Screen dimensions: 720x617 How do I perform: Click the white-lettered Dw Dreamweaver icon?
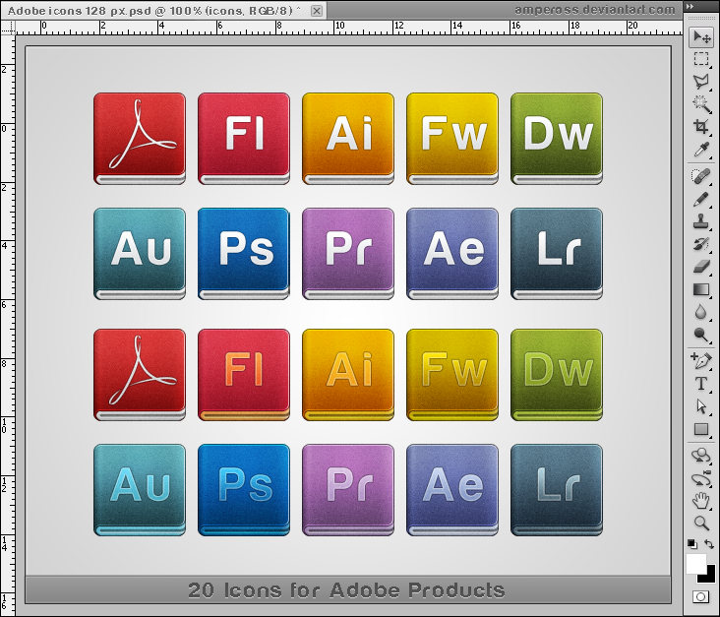click(557, 139)
